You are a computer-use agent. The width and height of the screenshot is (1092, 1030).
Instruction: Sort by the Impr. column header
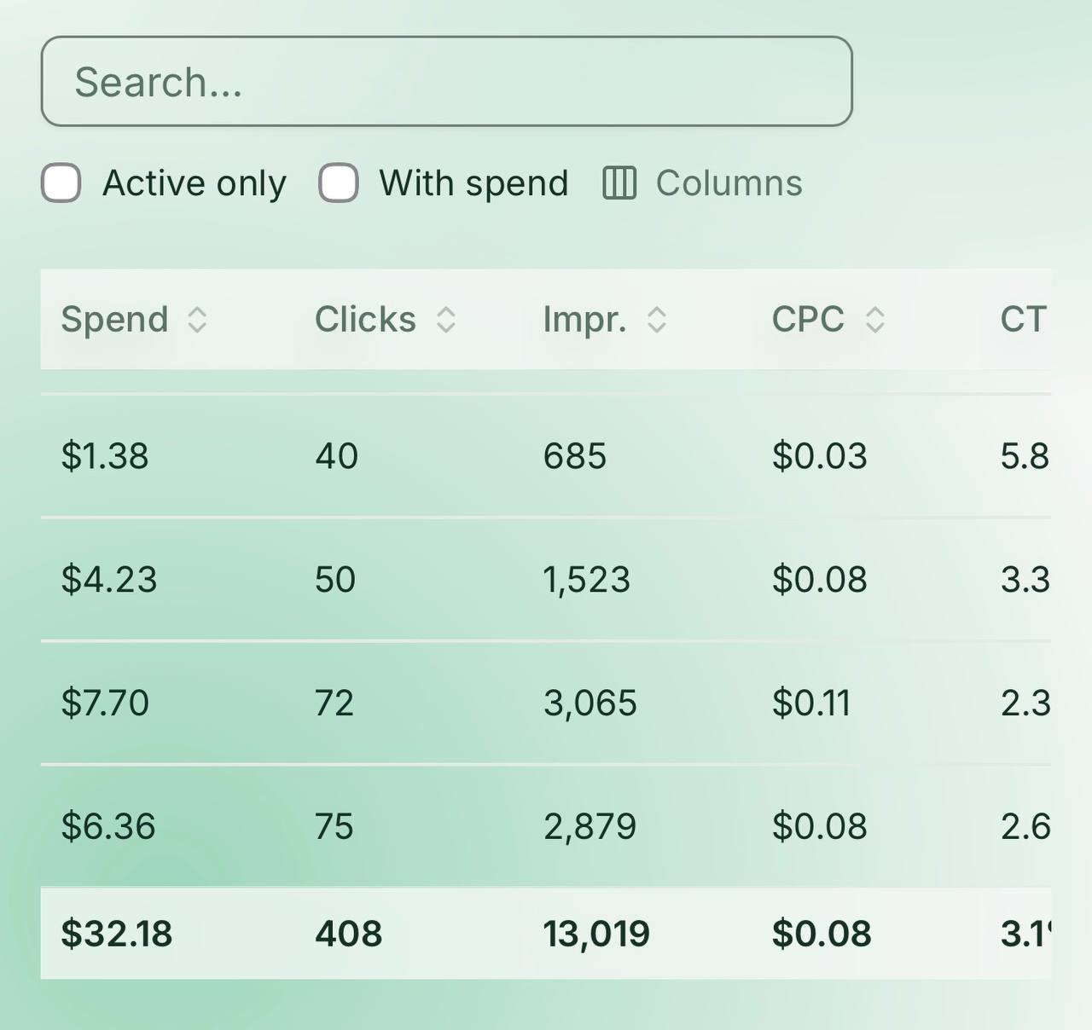[584, 320]
